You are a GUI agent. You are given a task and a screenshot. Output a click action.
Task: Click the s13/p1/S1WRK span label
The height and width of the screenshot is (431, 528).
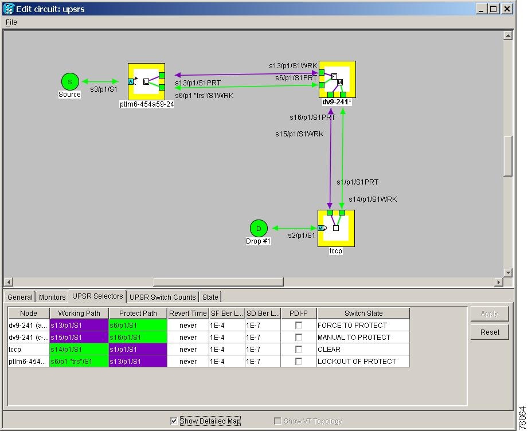[293, 66]
